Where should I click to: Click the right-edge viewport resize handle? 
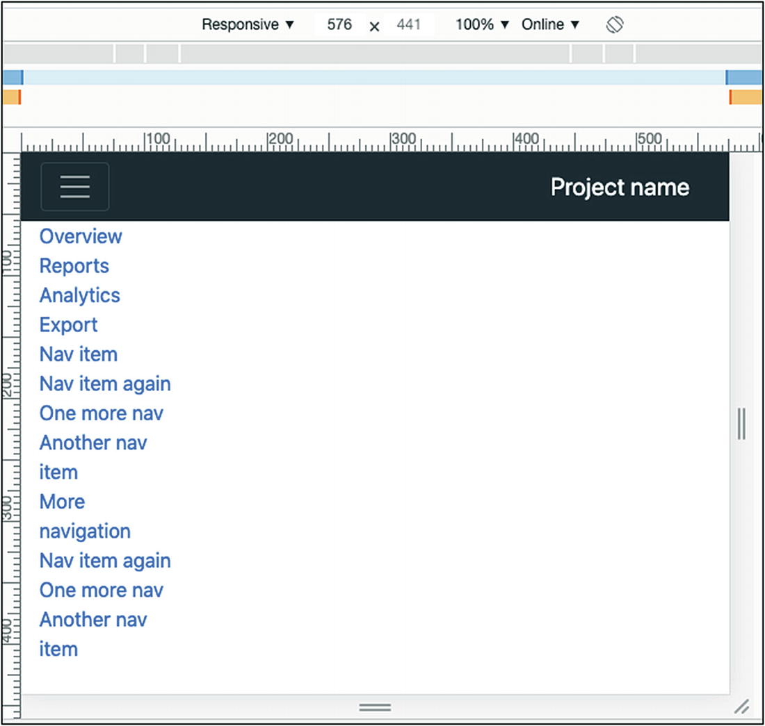click(x=741, y=424)
